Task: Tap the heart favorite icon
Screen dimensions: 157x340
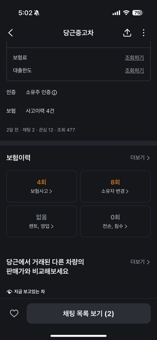Action: [x=14, y=313]
